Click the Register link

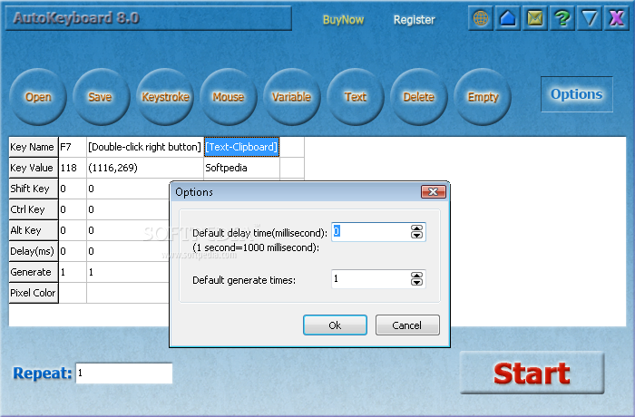415,20
